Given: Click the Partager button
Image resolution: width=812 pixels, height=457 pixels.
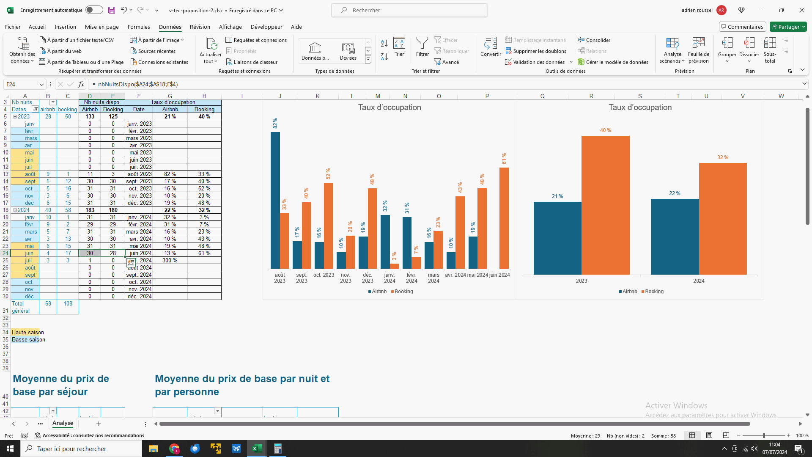Looking at the screenshot, I should coord(788,27).
